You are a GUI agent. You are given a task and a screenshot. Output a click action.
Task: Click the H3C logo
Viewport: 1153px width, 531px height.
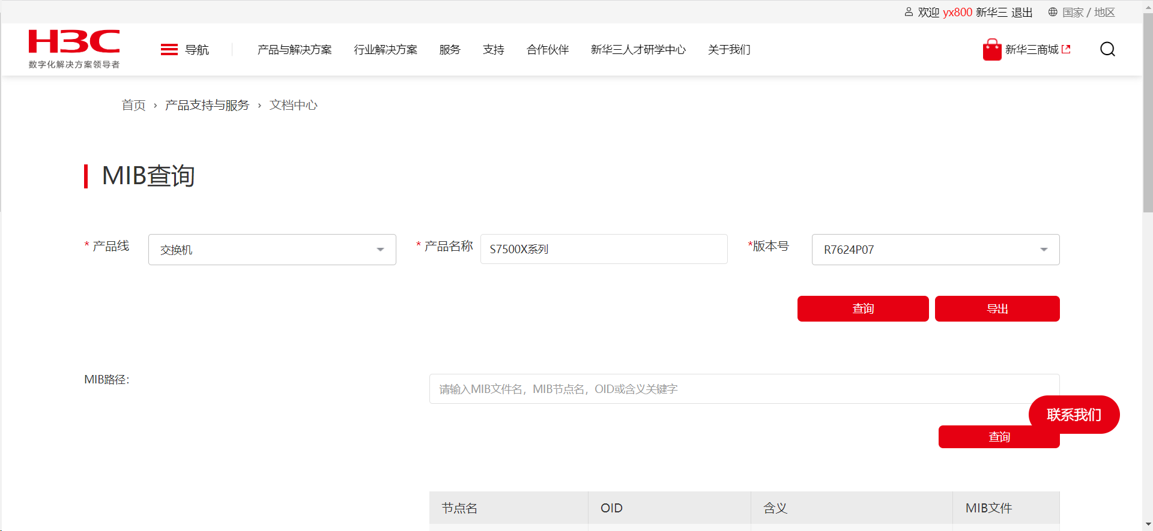pyautogui.click(x=74, y=49)
